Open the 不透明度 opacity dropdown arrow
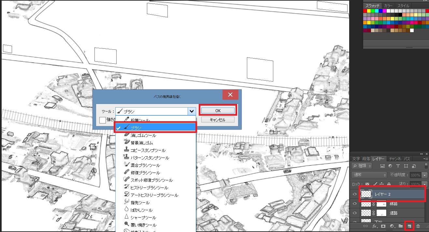 (424, 175)
